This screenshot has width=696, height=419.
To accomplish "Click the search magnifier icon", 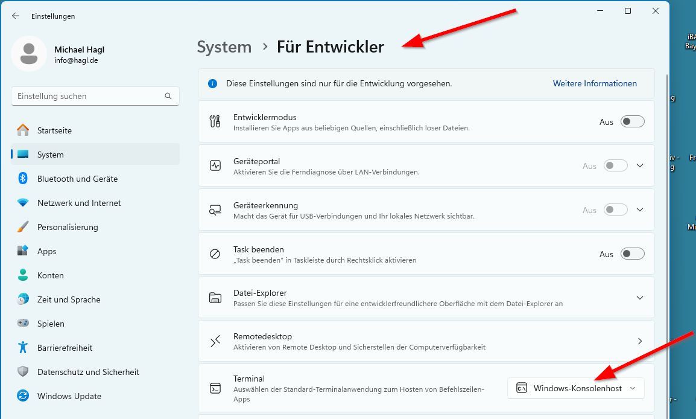I will (168, 96).
